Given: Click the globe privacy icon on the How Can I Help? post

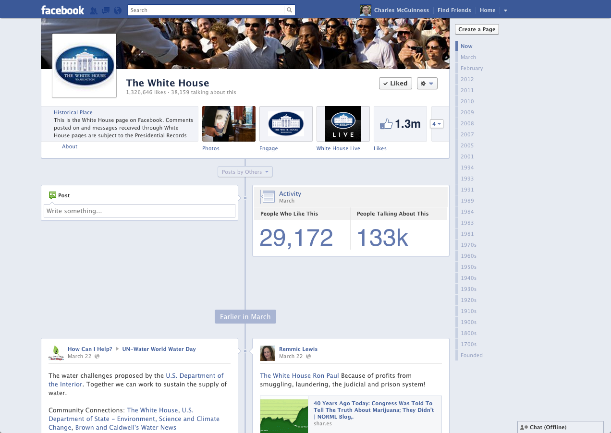Looking at the screenshot, I should pyautogui.click(x=97, y=356).
